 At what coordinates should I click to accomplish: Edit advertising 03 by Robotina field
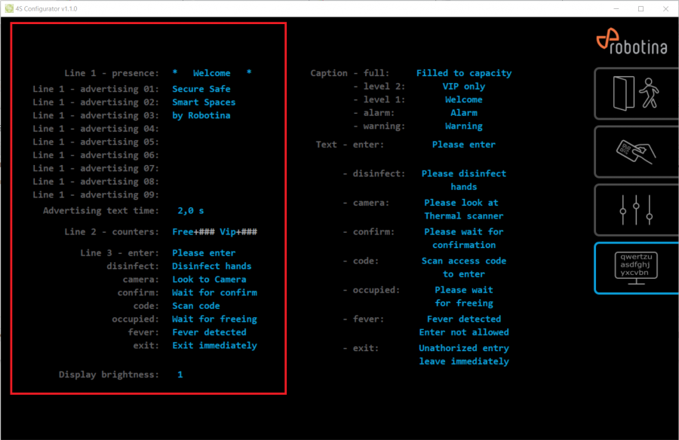201,115
